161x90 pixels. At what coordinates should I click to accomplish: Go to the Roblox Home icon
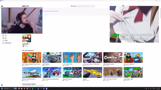(x=2, y=6)
